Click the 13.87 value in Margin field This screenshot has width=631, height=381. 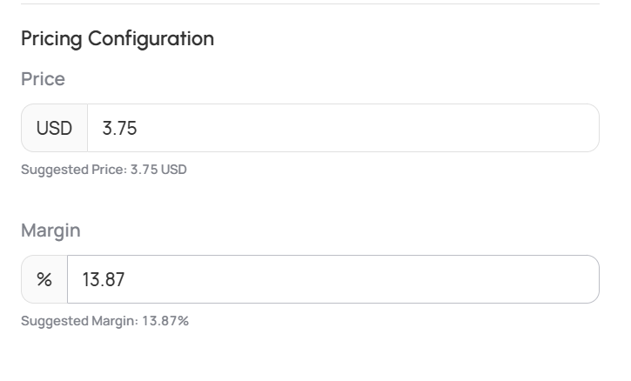coord(104,279)
